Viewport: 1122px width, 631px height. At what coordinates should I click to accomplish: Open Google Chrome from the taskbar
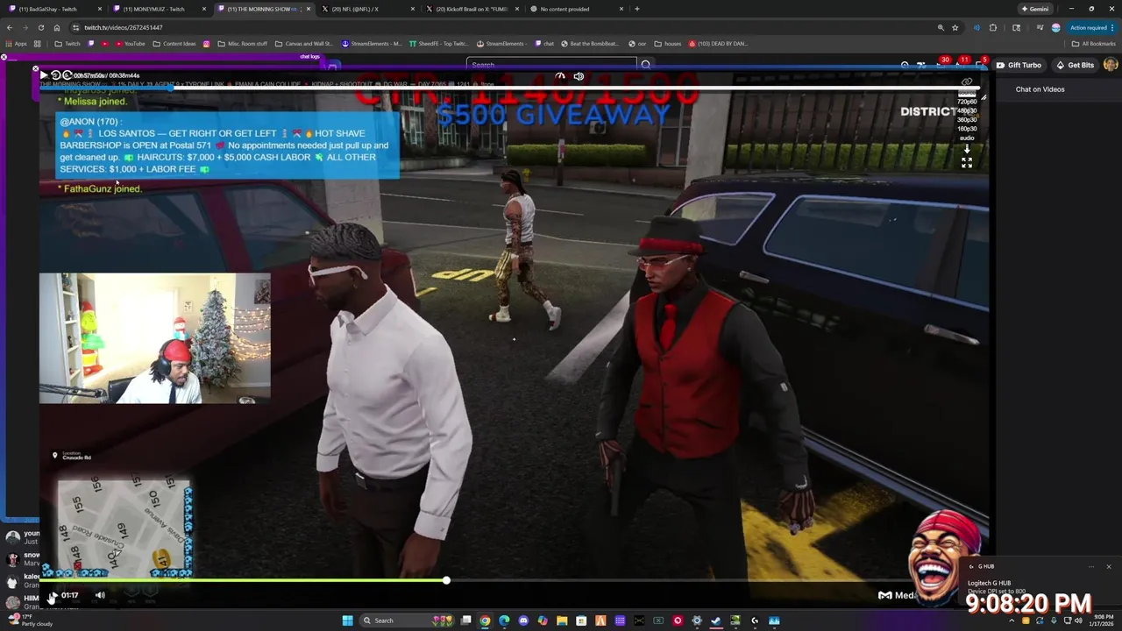485,620
